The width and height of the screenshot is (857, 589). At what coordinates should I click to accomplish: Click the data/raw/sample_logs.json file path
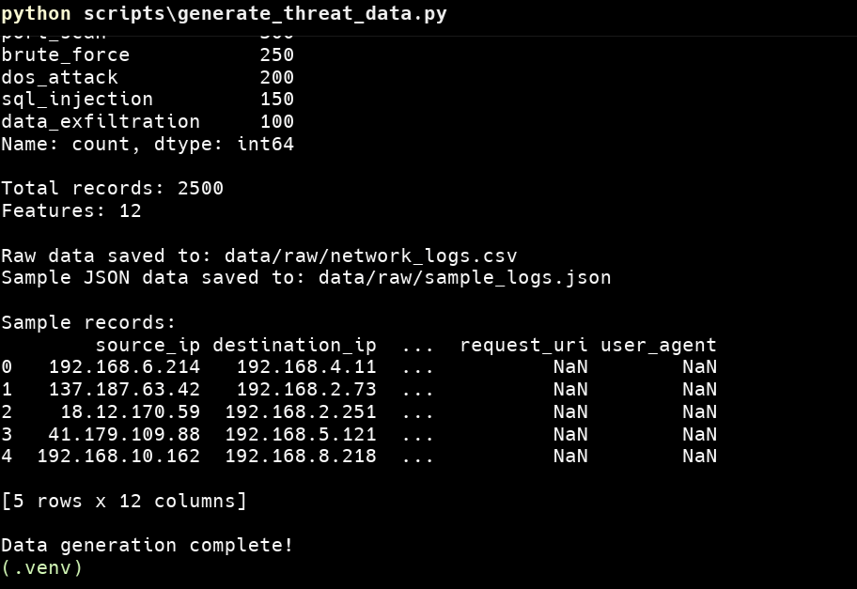point(464,278)
